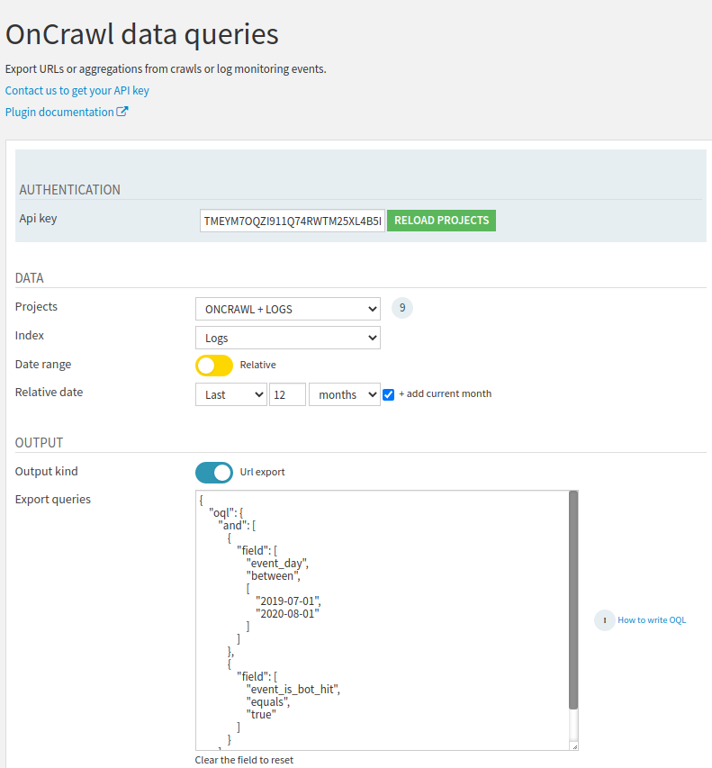The image size is (712, 768).
Task: Uncheck the add current month checkbox
Action: pyautogui.click(x=388, y=394)
